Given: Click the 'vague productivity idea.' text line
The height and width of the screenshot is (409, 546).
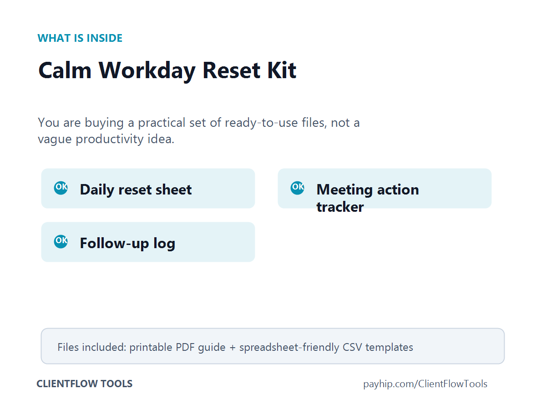Looking at the screenshot, I should point(106,139).
